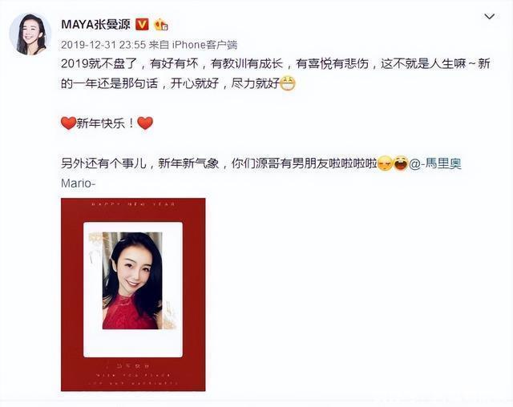This screenshot has height=407, width=513.
Task: Click the card's bottom caption text
Action: (133, 375)
